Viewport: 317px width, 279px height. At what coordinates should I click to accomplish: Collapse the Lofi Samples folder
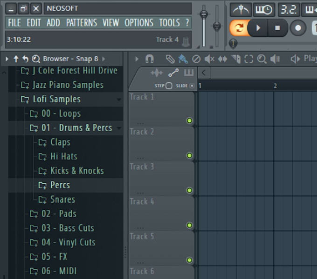[56, 99]
